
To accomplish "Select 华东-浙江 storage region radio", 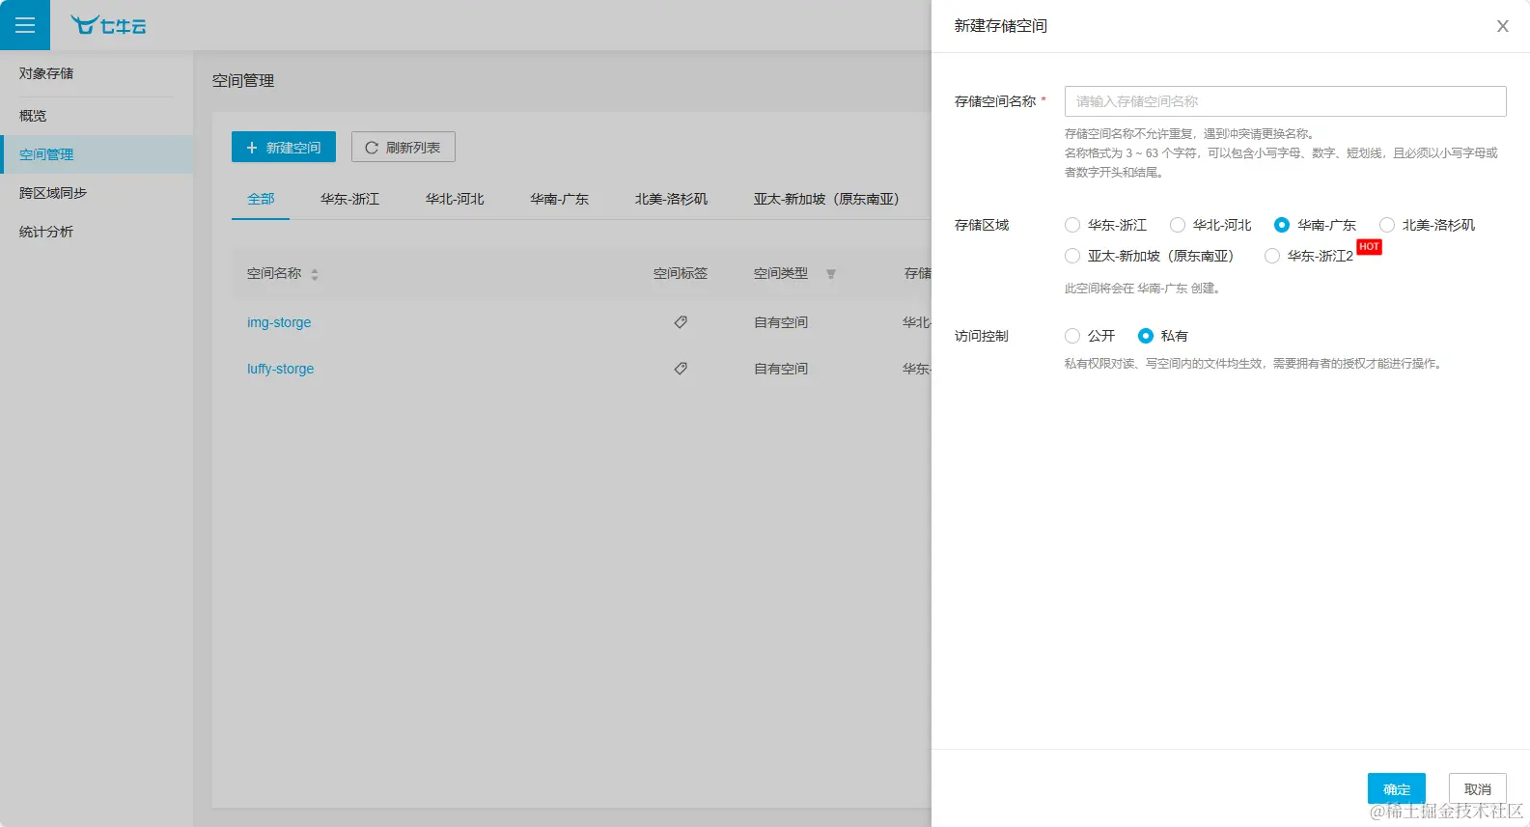I will click(x=1072, y=225).
